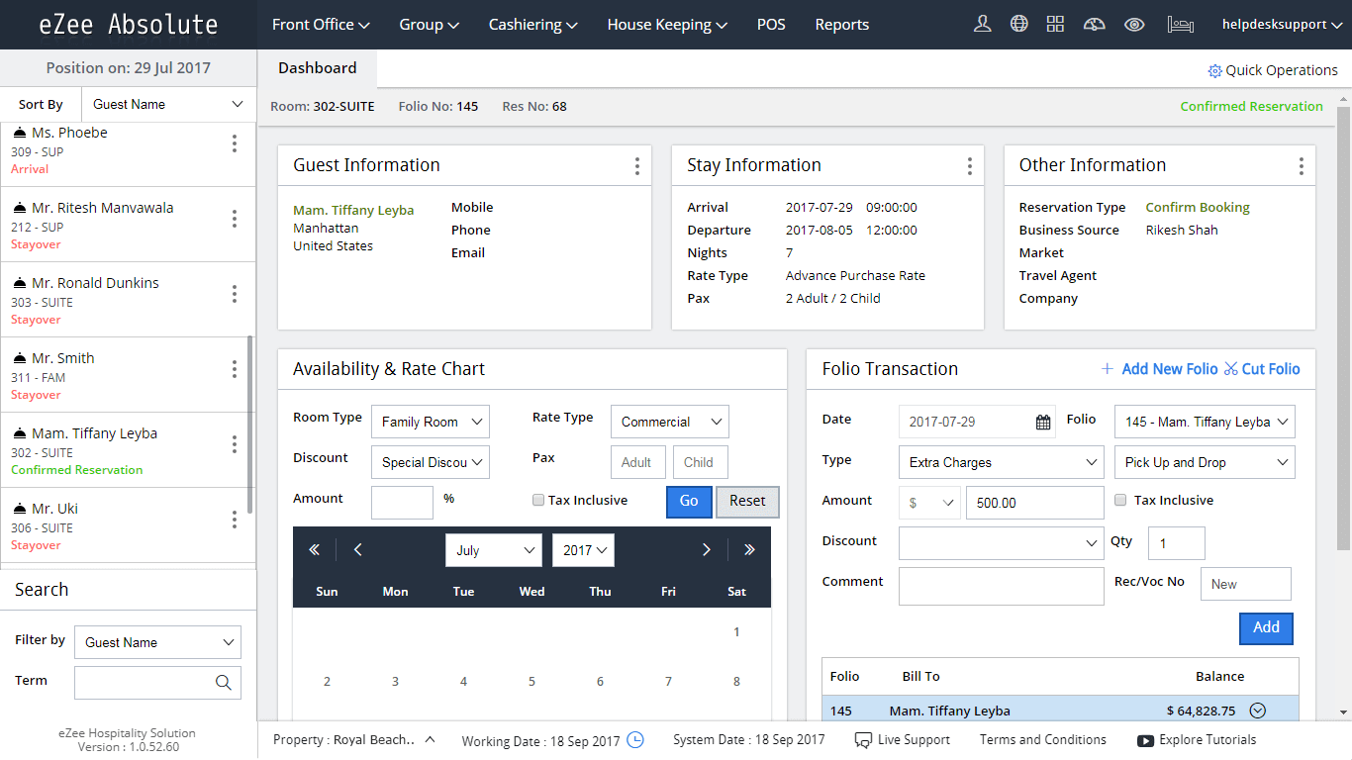Image resolution: width=1352 pixels, height=760 pixels.
Task: Expand the balance chevron for folio 145
Action: pyautogui.click(x=1257, y=710)
